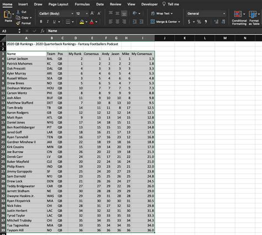The height and width of the screenshot is (235, 262).
Task: Click the text Orientation icon
Action: pos(135,13)
